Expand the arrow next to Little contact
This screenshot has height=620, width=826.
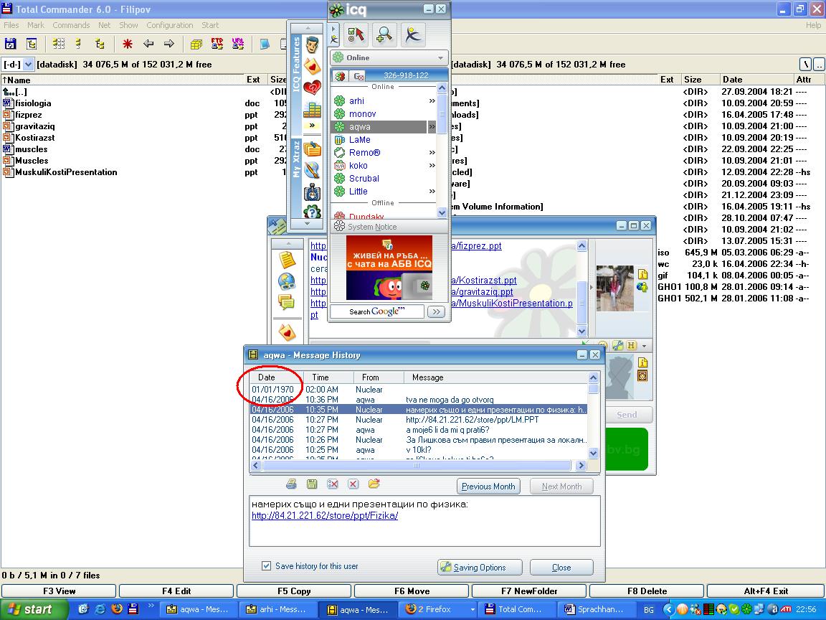pyautogui.click(x=432, y=192)
